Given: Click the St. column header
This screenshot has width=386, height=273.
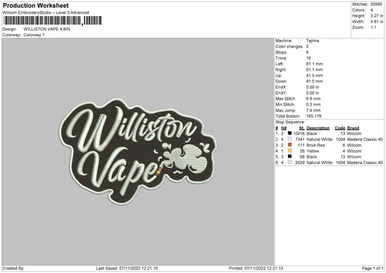Looking at the screenshot, I should pyautogui.click(x=302, y=128).
